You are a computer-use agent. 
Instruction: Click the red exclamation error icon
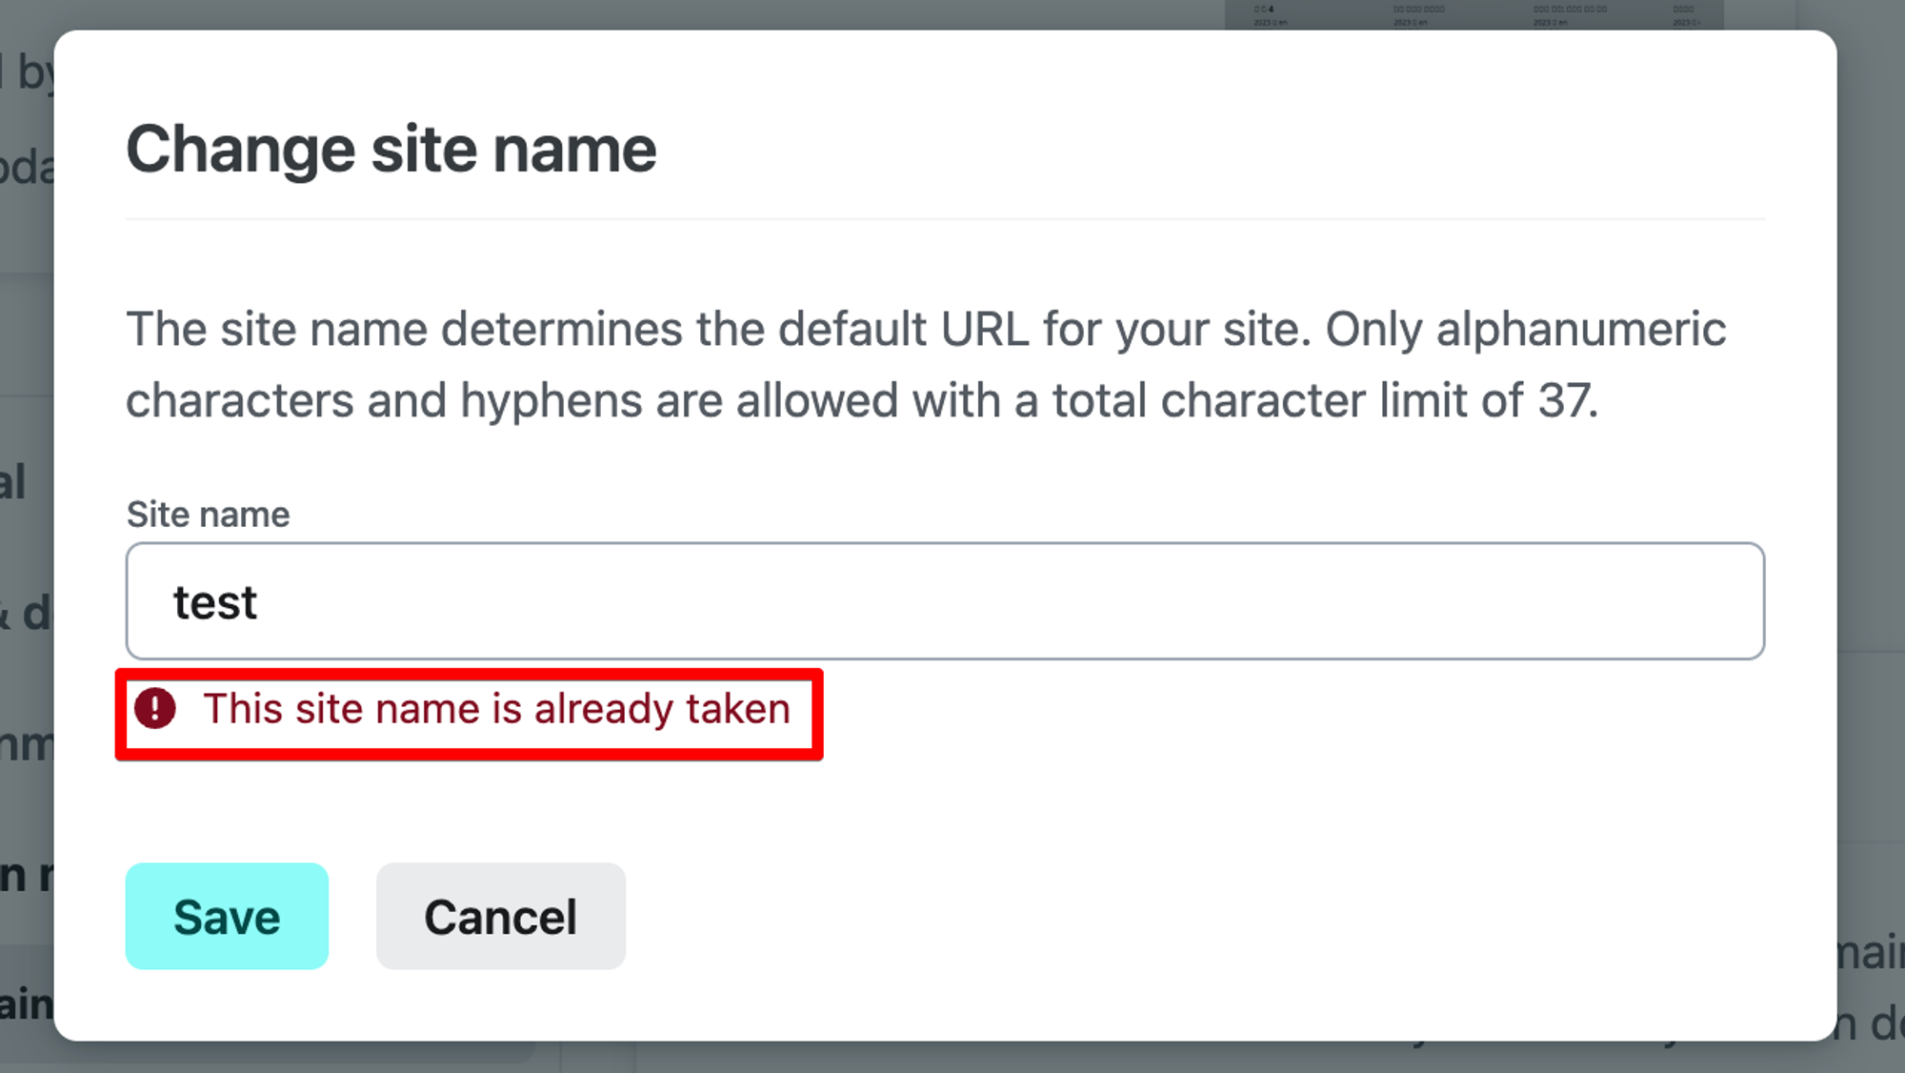tap(154, 708)
